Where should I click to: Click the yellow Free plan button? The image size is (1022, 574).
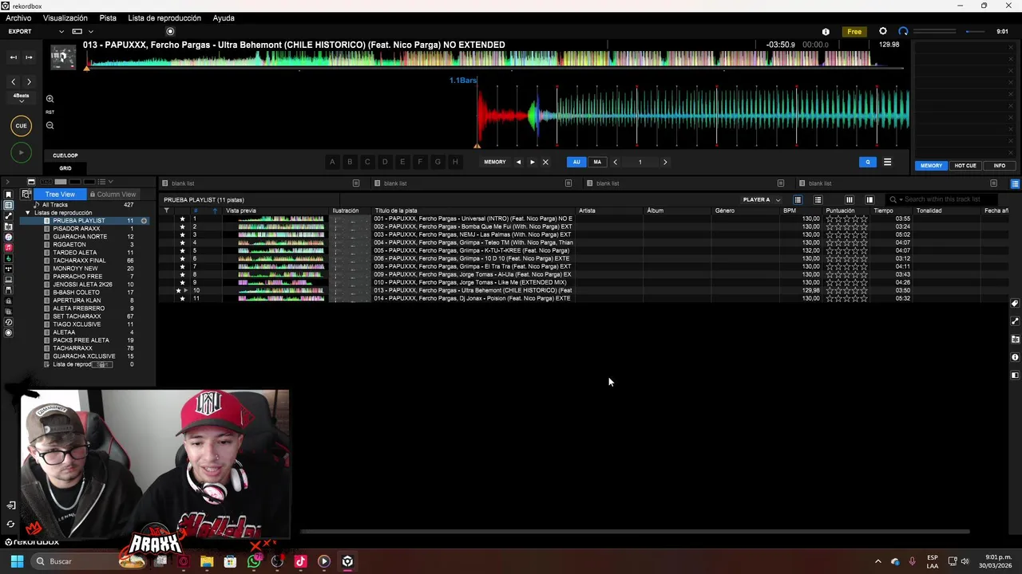coord(854,32)
